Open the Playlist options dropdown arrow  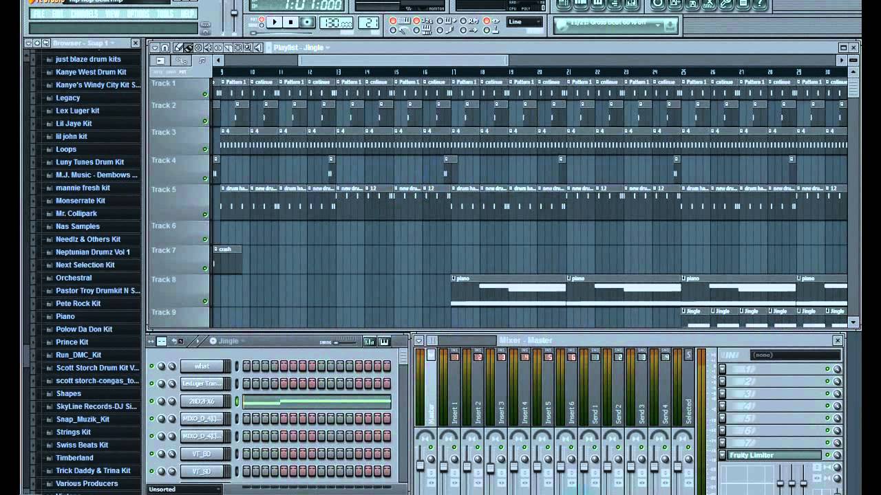pyautogui.click(x=155, y=47)
